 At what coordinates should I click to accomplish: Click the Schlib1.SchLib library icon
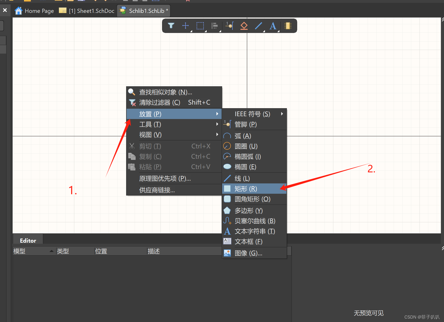click(123, 11)
